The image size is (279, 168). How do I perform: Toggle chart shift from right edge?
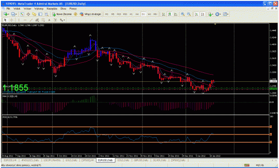203,14
